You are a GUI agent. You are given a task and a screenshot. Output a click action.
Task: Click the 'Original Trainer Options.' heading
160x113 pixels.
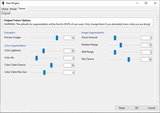tap(17, 20)
